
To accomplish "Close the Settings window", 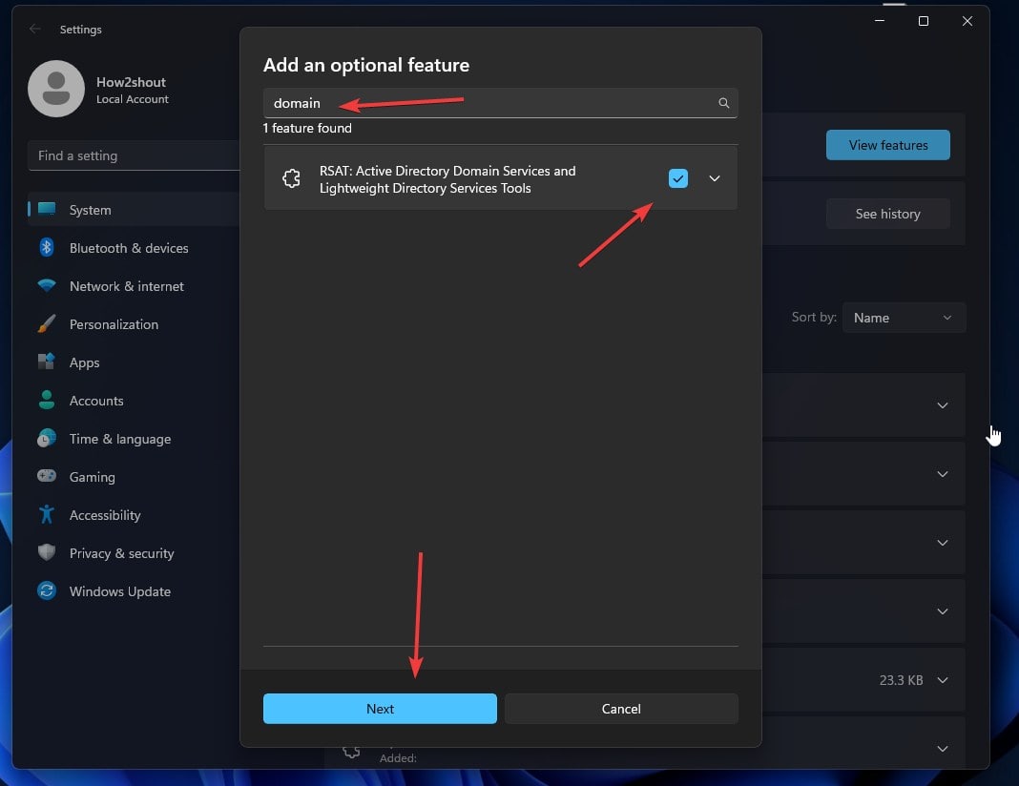I will 967,21.
